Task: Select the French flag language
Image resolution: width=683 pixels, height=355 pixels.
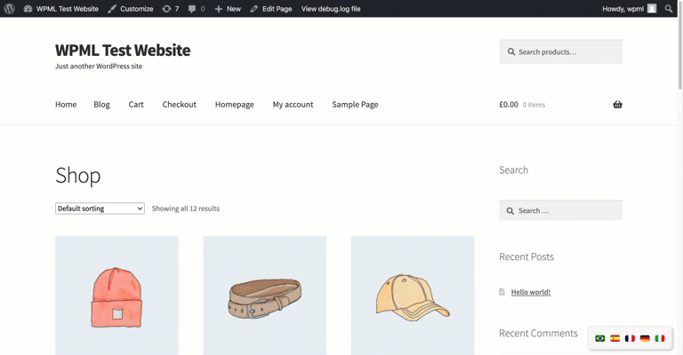Action: tap(630, 338)
